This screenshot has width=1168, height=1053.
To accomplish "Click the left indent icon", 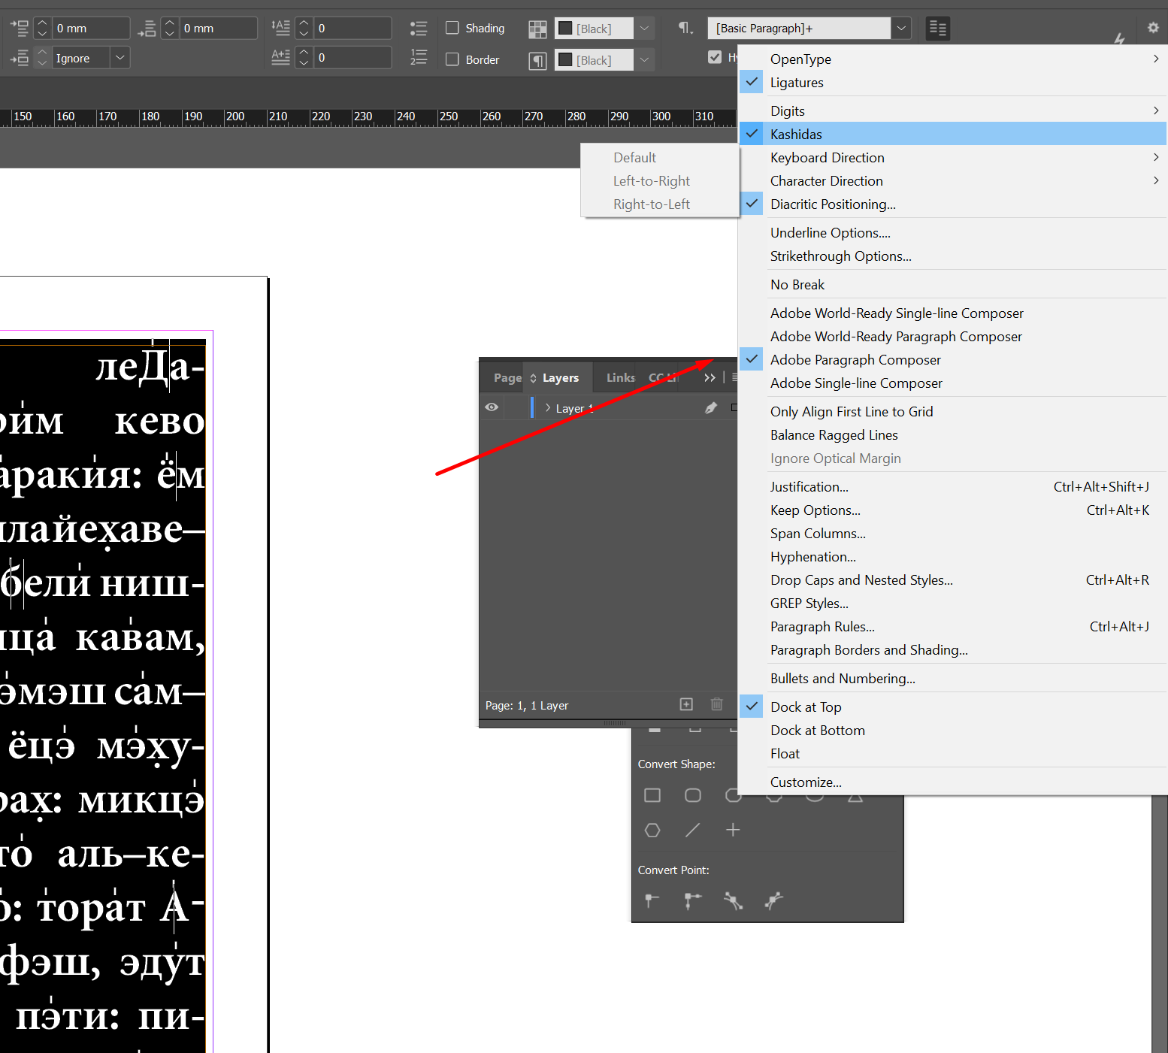I will [20, 29].
